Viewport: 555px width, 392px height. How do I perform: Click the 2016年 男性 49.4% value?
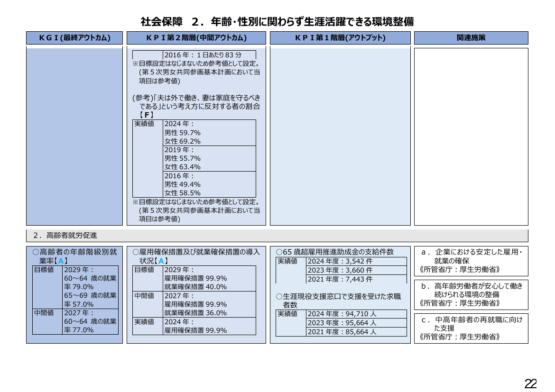(x=182, y=184)
